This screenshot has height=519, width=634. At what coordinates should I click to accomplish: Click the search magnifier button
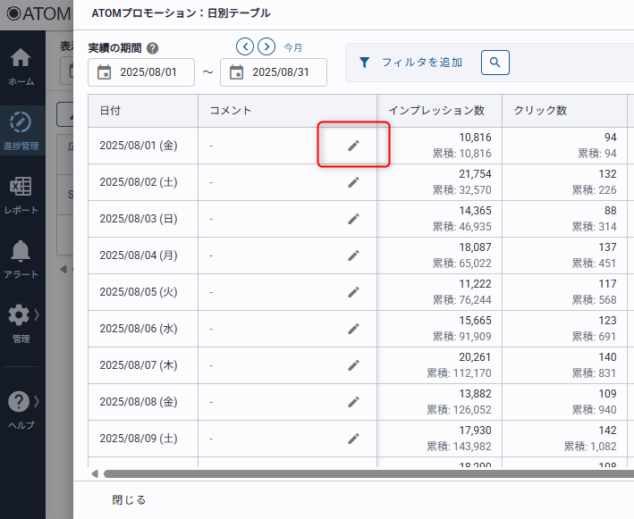tap(495, 63)
